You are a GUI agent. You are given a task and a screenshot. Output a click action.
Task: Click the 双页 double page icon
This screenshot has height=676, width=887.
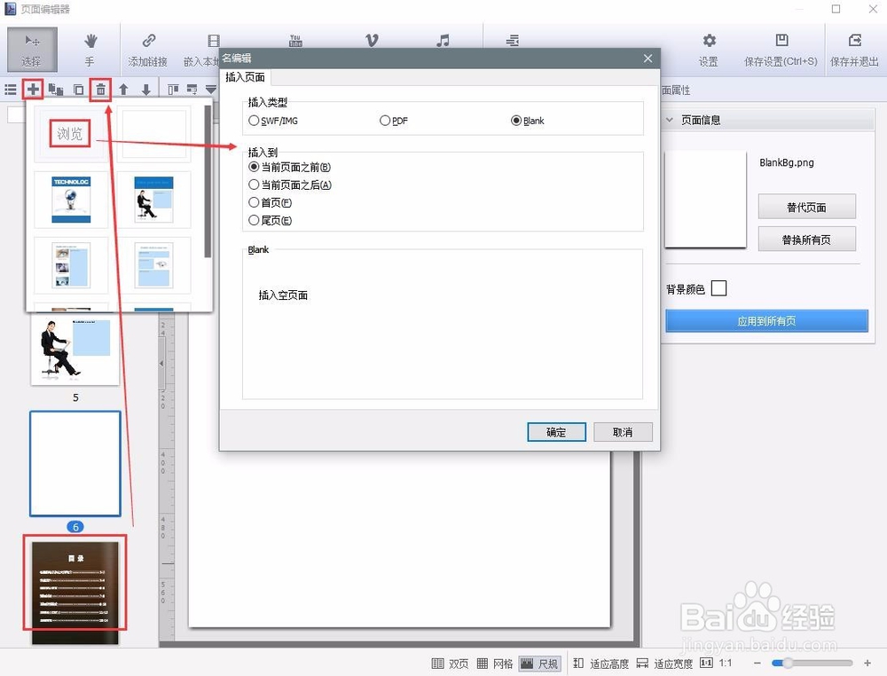(451, 664)
